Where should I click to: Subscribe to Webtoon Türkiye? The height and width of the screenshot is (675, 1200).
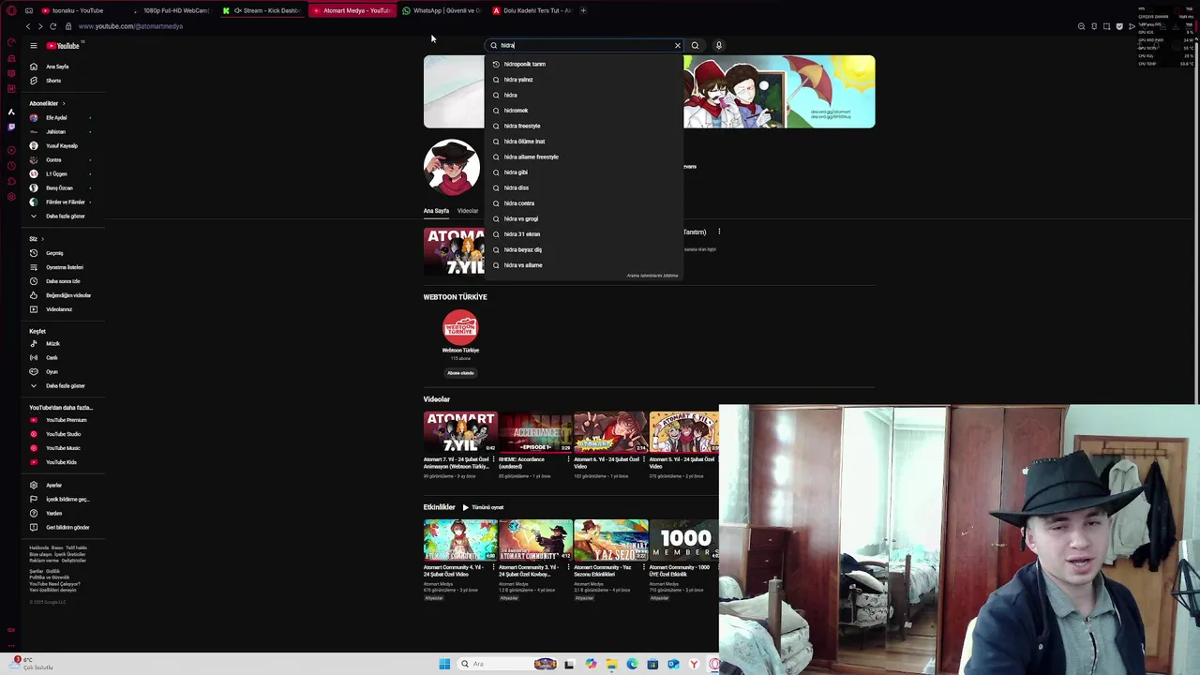(x=460, y=373)
